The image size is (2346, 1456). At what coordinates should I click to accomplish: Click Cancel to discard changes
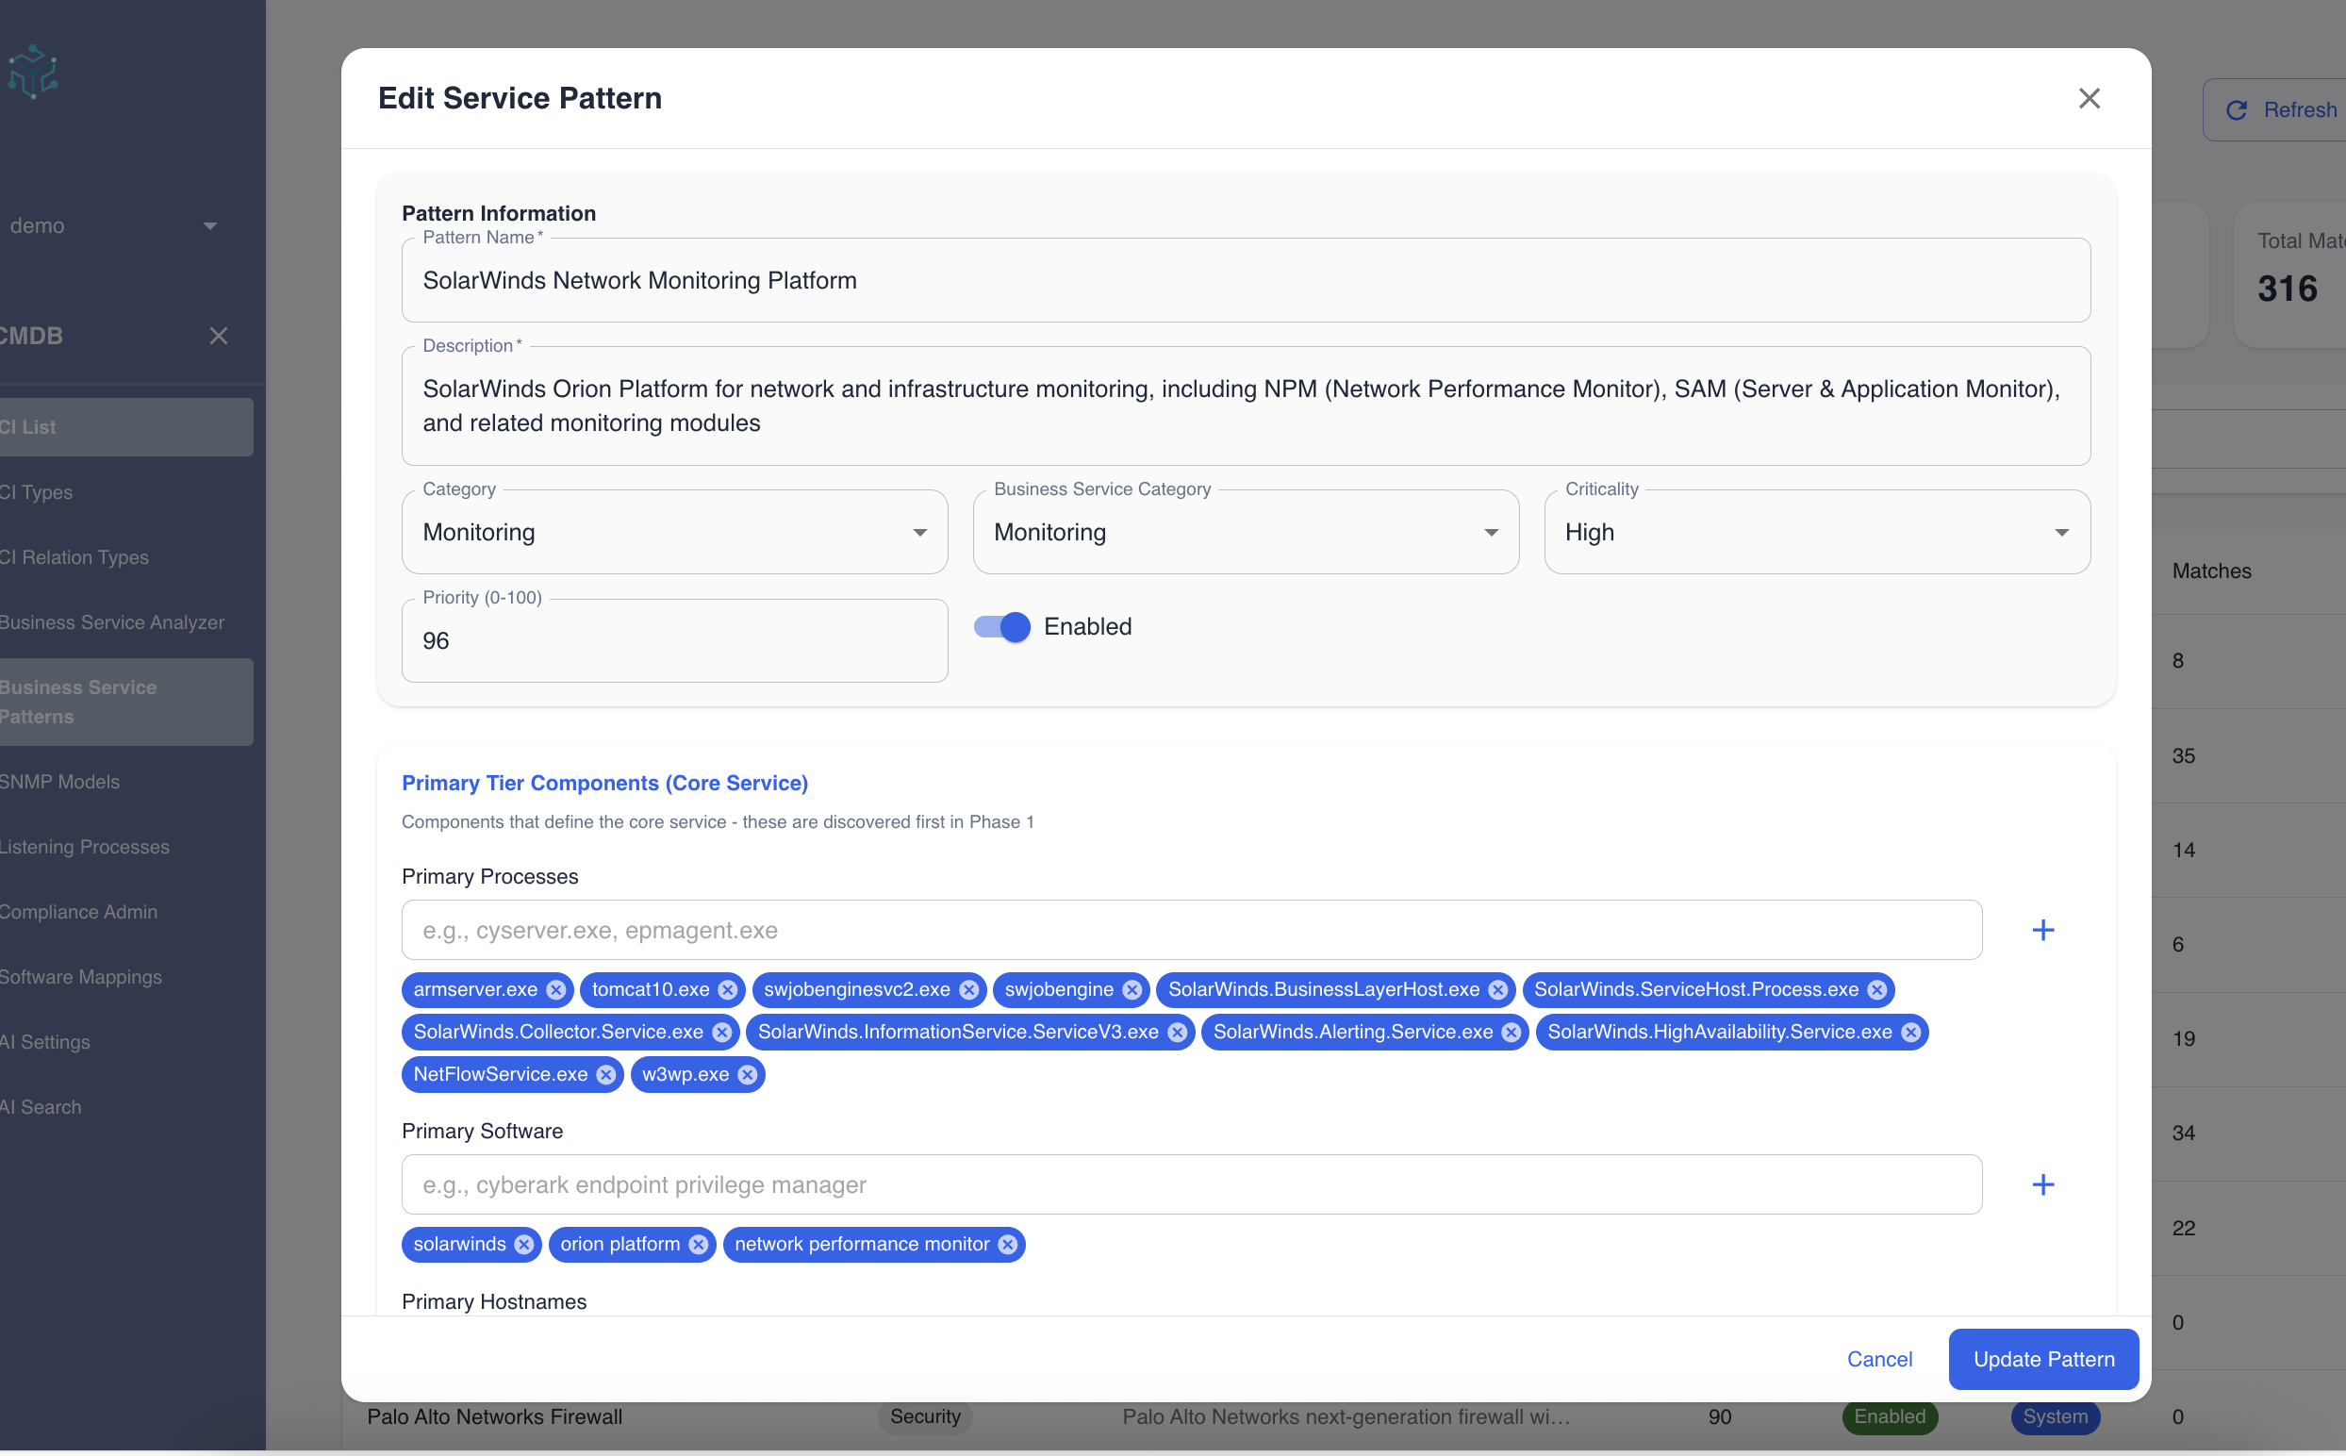coord(1878,1359)
